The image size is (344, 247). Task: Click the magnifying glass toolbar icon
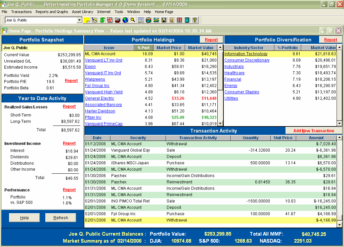pos(133,20)
